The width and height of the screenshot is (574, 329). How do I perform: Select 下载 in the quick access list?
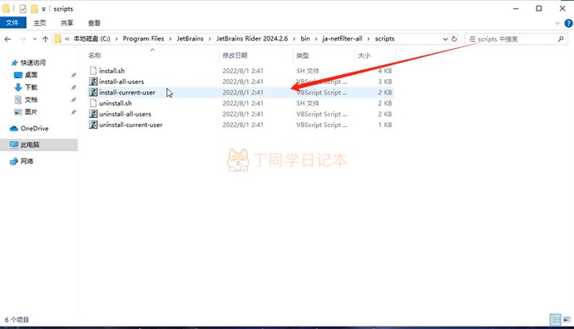point(31,87)
